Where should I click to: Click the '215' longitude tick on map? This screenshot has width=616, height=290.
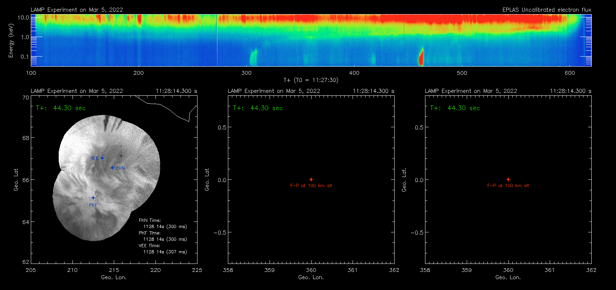tap(114, 270)
